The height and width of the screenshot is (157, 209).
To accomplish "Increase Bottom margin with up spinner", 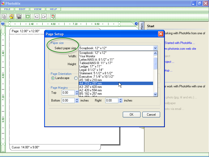I will (77, 99).
